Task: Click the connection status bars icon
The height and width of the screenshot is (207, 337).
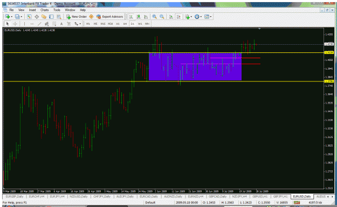Action: pyautogui.click(x=297, y=203)
